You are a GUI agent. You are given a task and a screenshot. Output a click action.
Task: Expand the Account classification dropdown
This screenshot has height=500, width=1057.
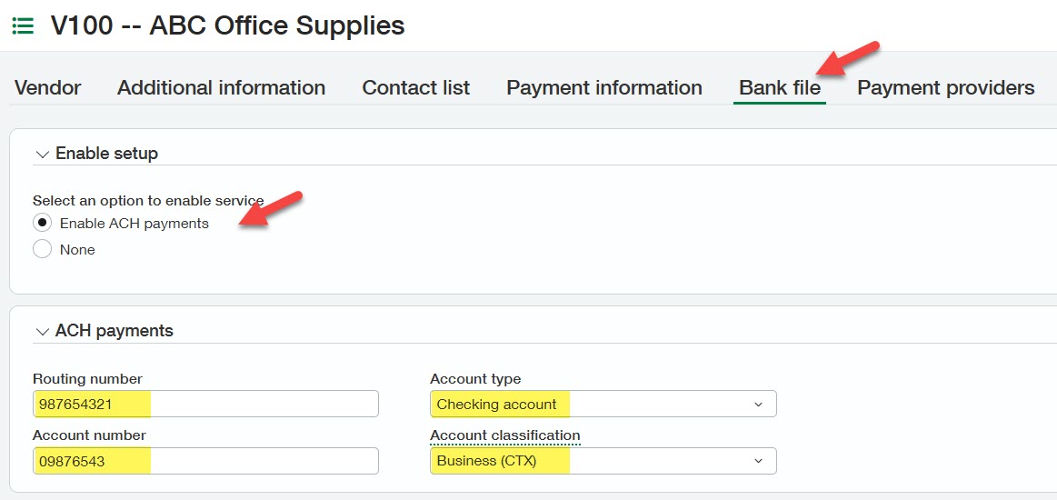point(603,461)
